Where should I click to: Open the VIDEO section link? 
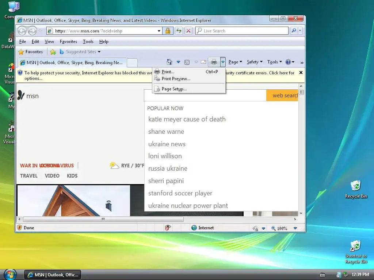point(52,176)
